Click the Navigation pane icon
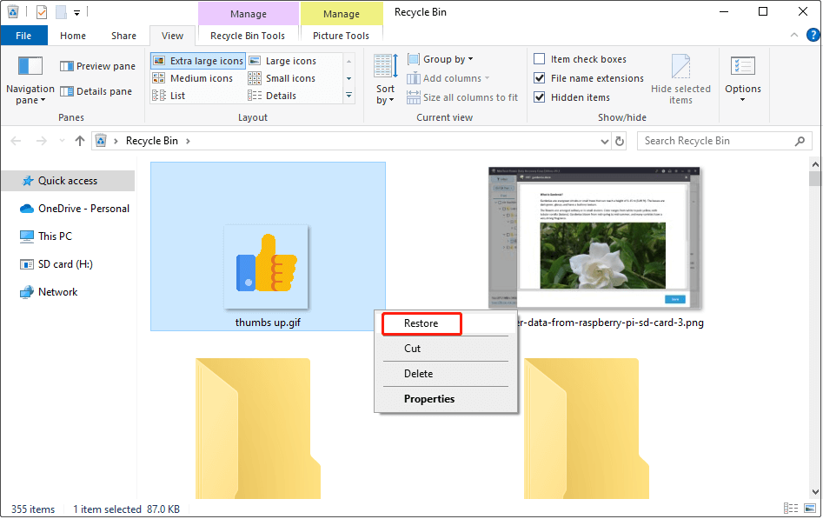823x519 pixels. coord(30,67)
